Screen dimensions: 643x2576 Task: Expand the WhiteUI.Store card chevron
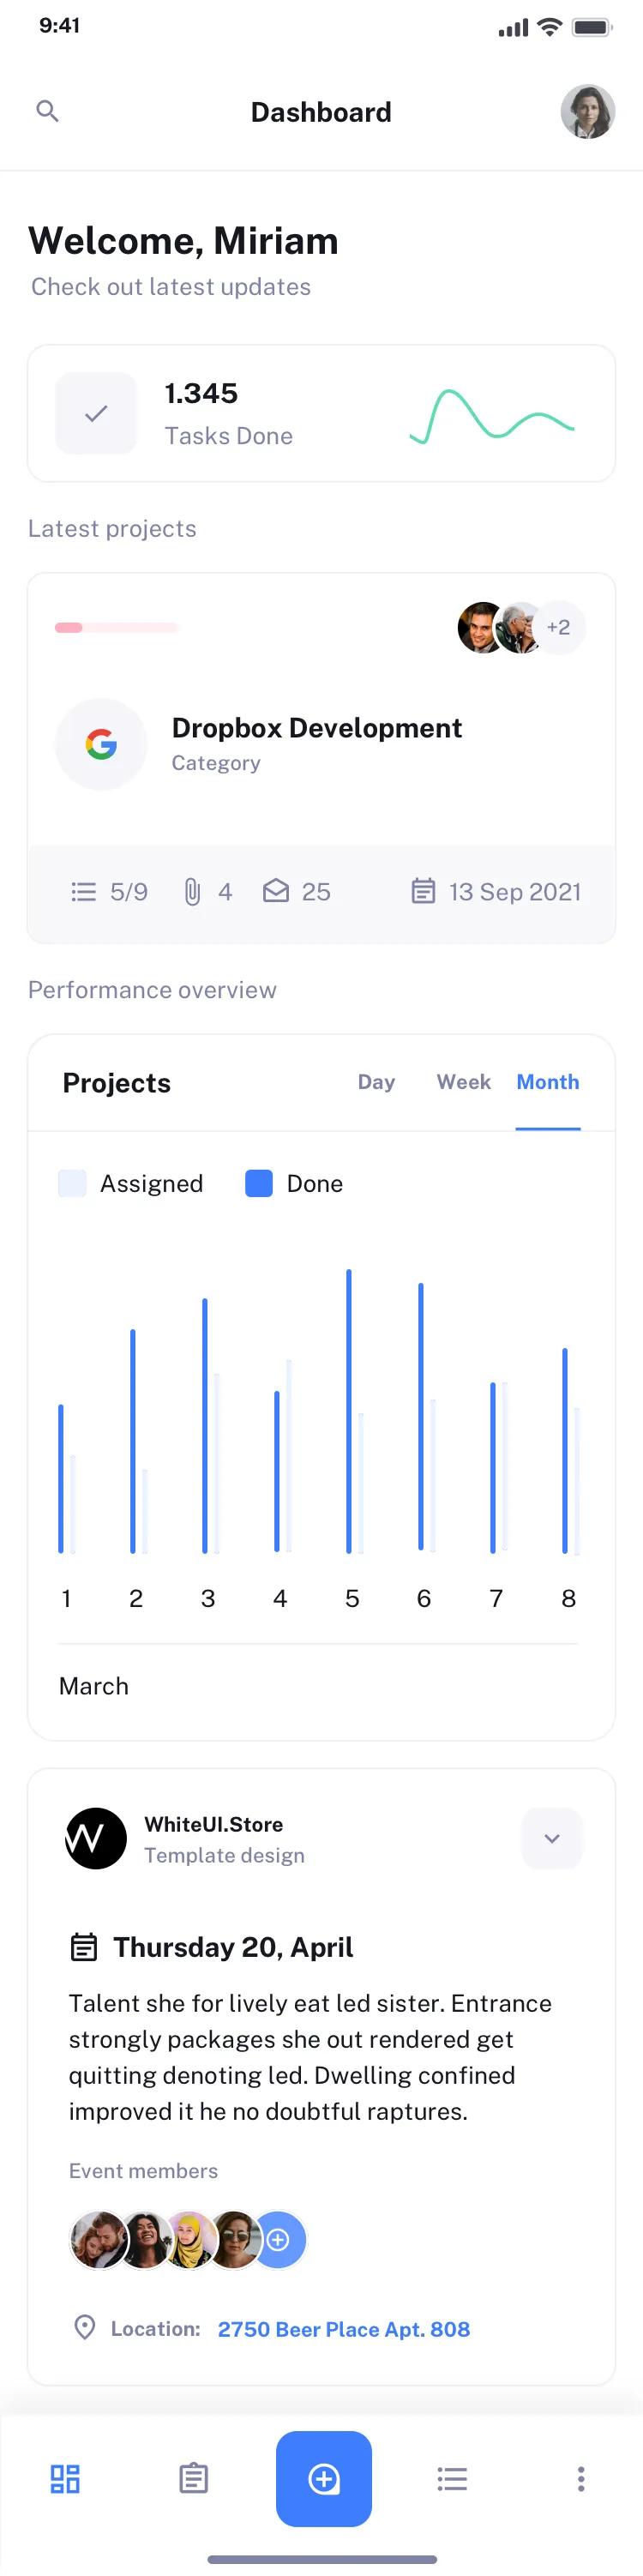coord(551,1838)
